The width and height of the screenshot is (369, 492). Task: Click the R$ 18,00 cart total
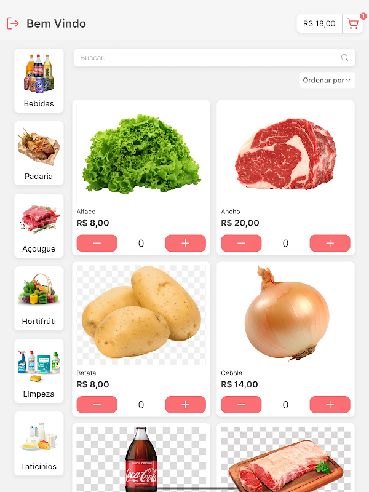tap(319, 23)
